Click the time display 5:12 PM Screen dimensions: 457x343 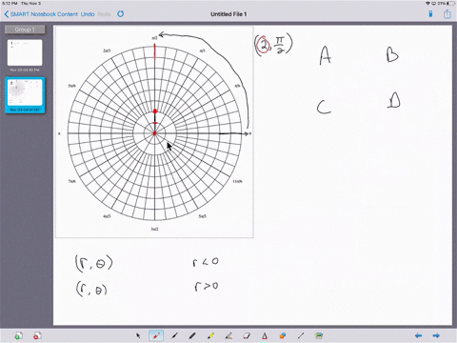pos(10,3)
